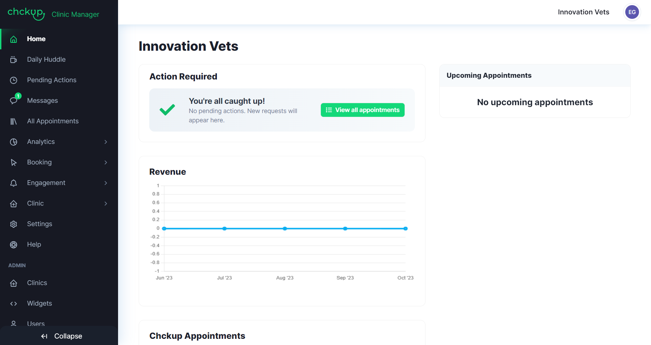
Task: Open the Users menu item
Action: pos(36,323)
